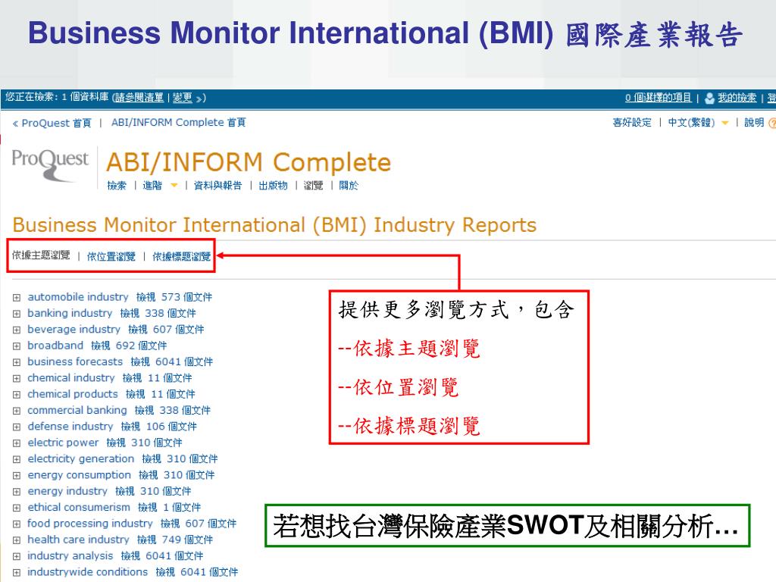Expand the banking industry plus box
This screenshot has width=776, height=582.
coord(17,314)
